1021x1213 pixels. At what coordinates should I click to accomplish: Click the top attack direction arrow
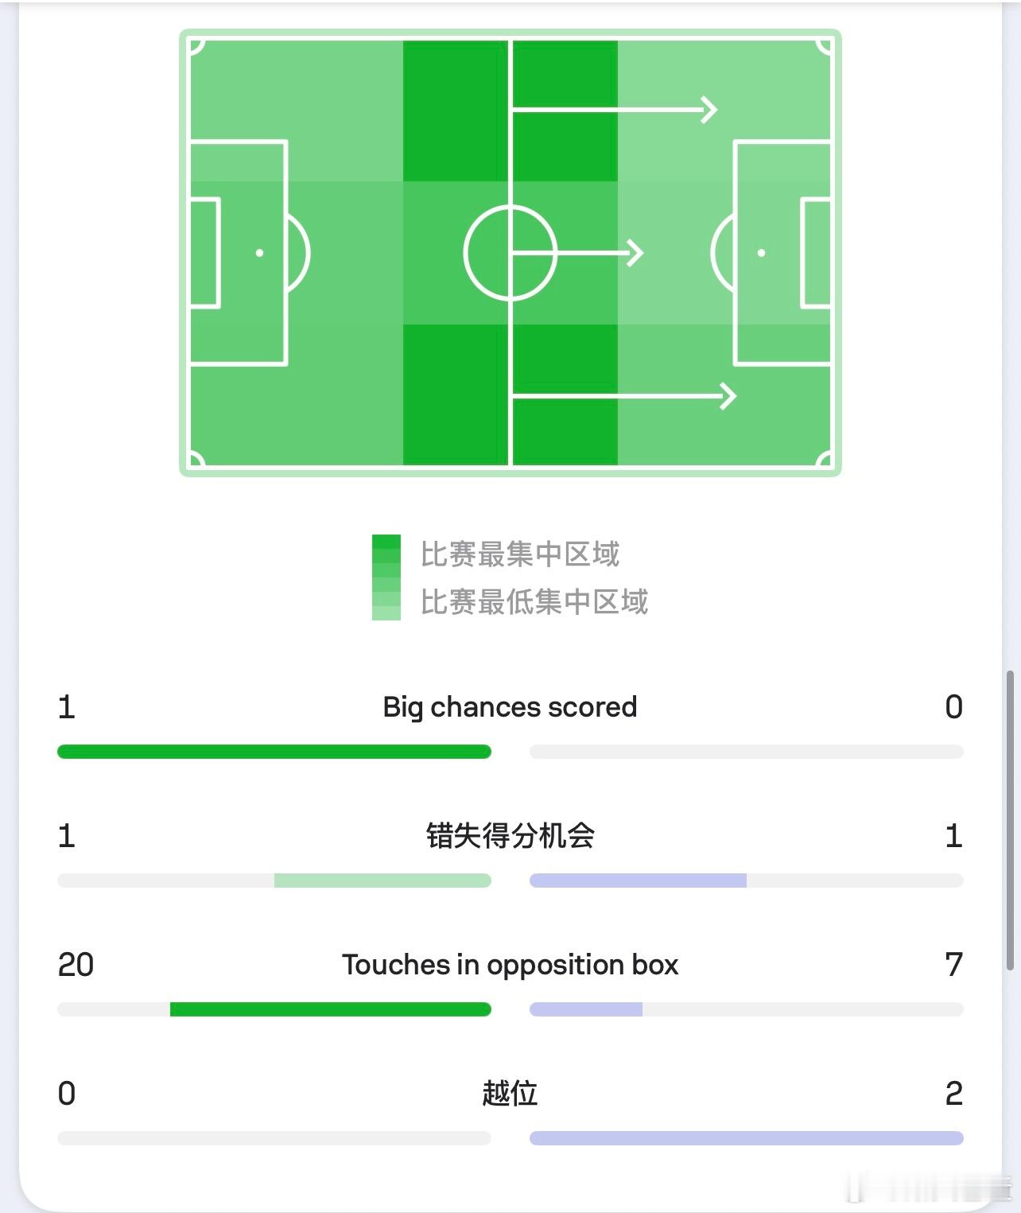tap(614, 109)
